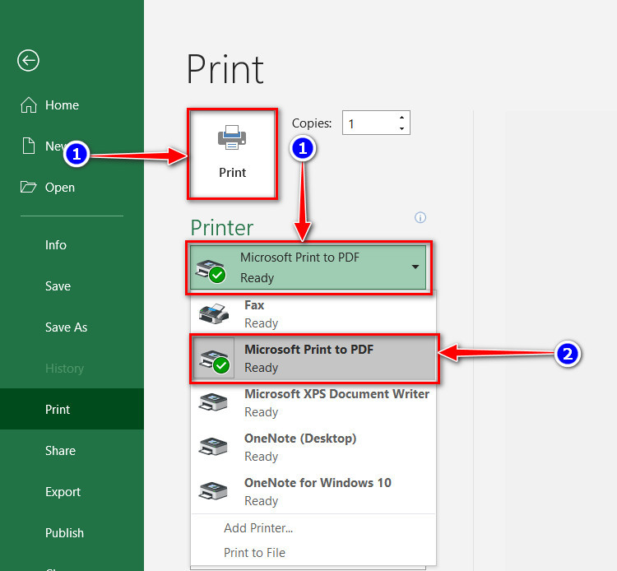Select OneNote (Desktop) printer
The image size is (617, 571).
pos(313,448)
